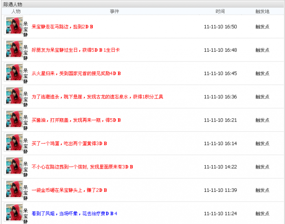This screenshot has width=285, height=224.
Task: Select time 11-11-10 16:48
Action: (220, 50)
